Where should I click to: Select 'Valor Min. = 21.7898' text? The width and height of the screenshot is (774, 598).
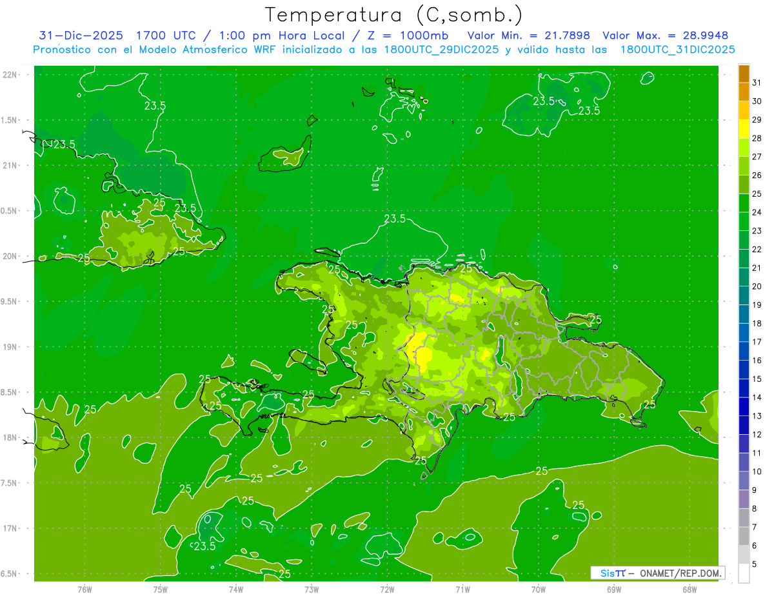pos(528,35)
